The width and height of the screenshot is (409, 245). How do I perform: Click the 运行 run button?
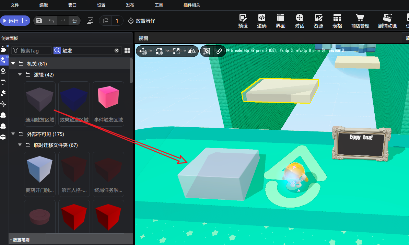(x=11, y=21)
